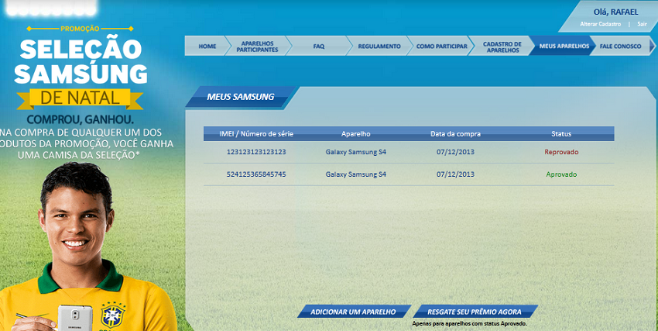The image size is (658, 331).
Task: Select the REGULAMENTO tab
Action: (379, 47)
